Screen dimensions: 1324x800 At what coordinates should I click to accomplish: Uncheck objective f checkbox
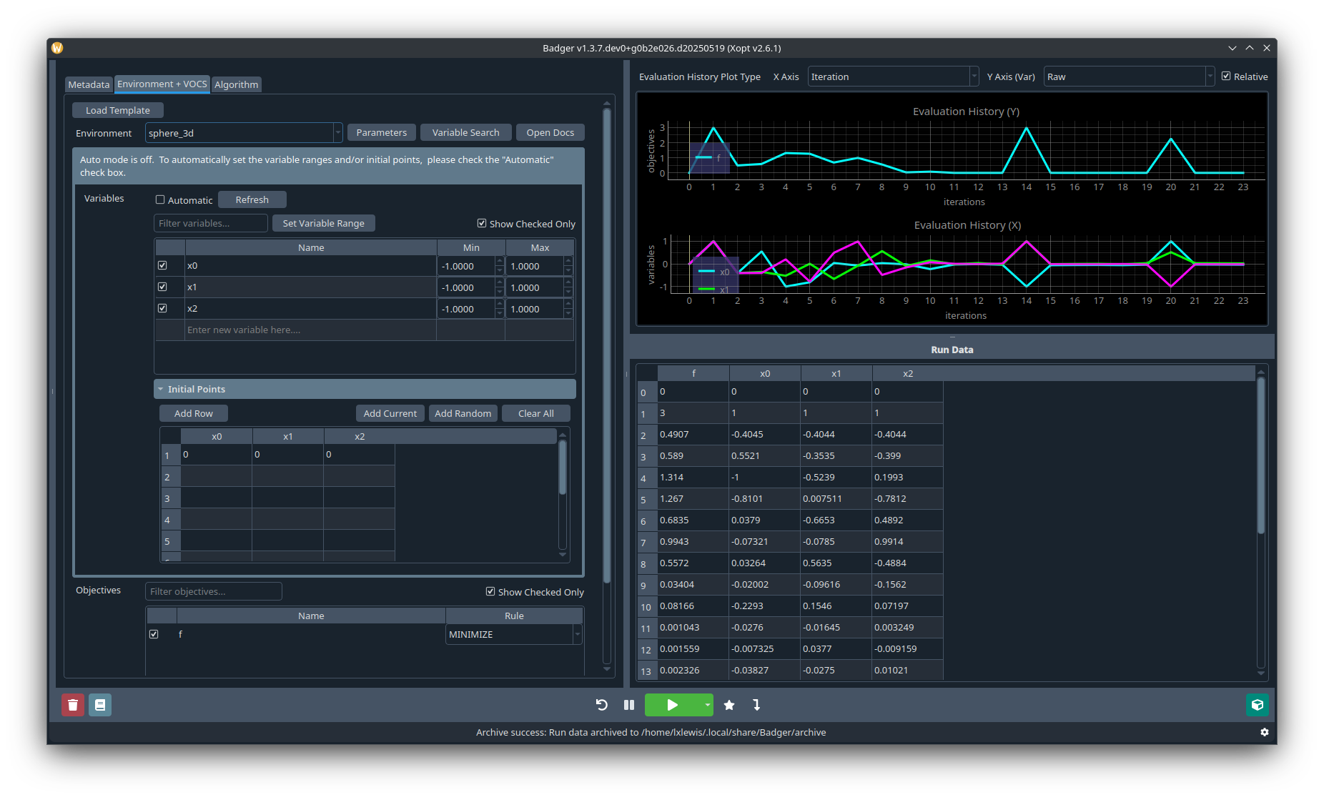click(x=154, y=634)
